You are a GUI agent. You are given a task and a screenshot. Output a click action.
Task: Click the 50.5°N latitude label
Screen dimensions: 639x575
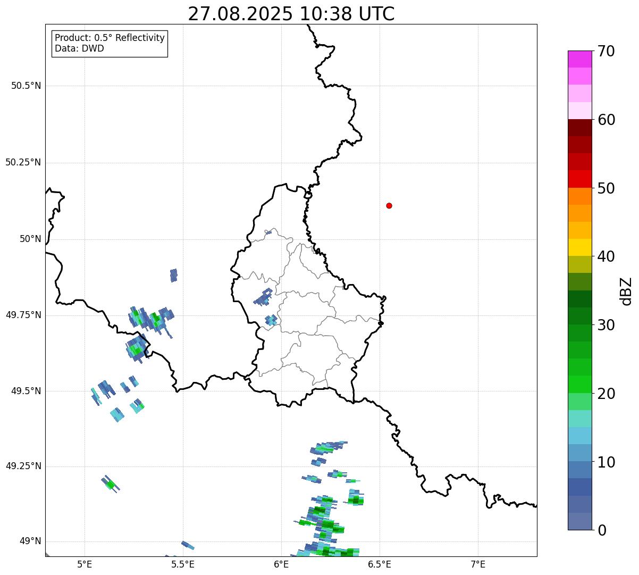click(26, 86)
